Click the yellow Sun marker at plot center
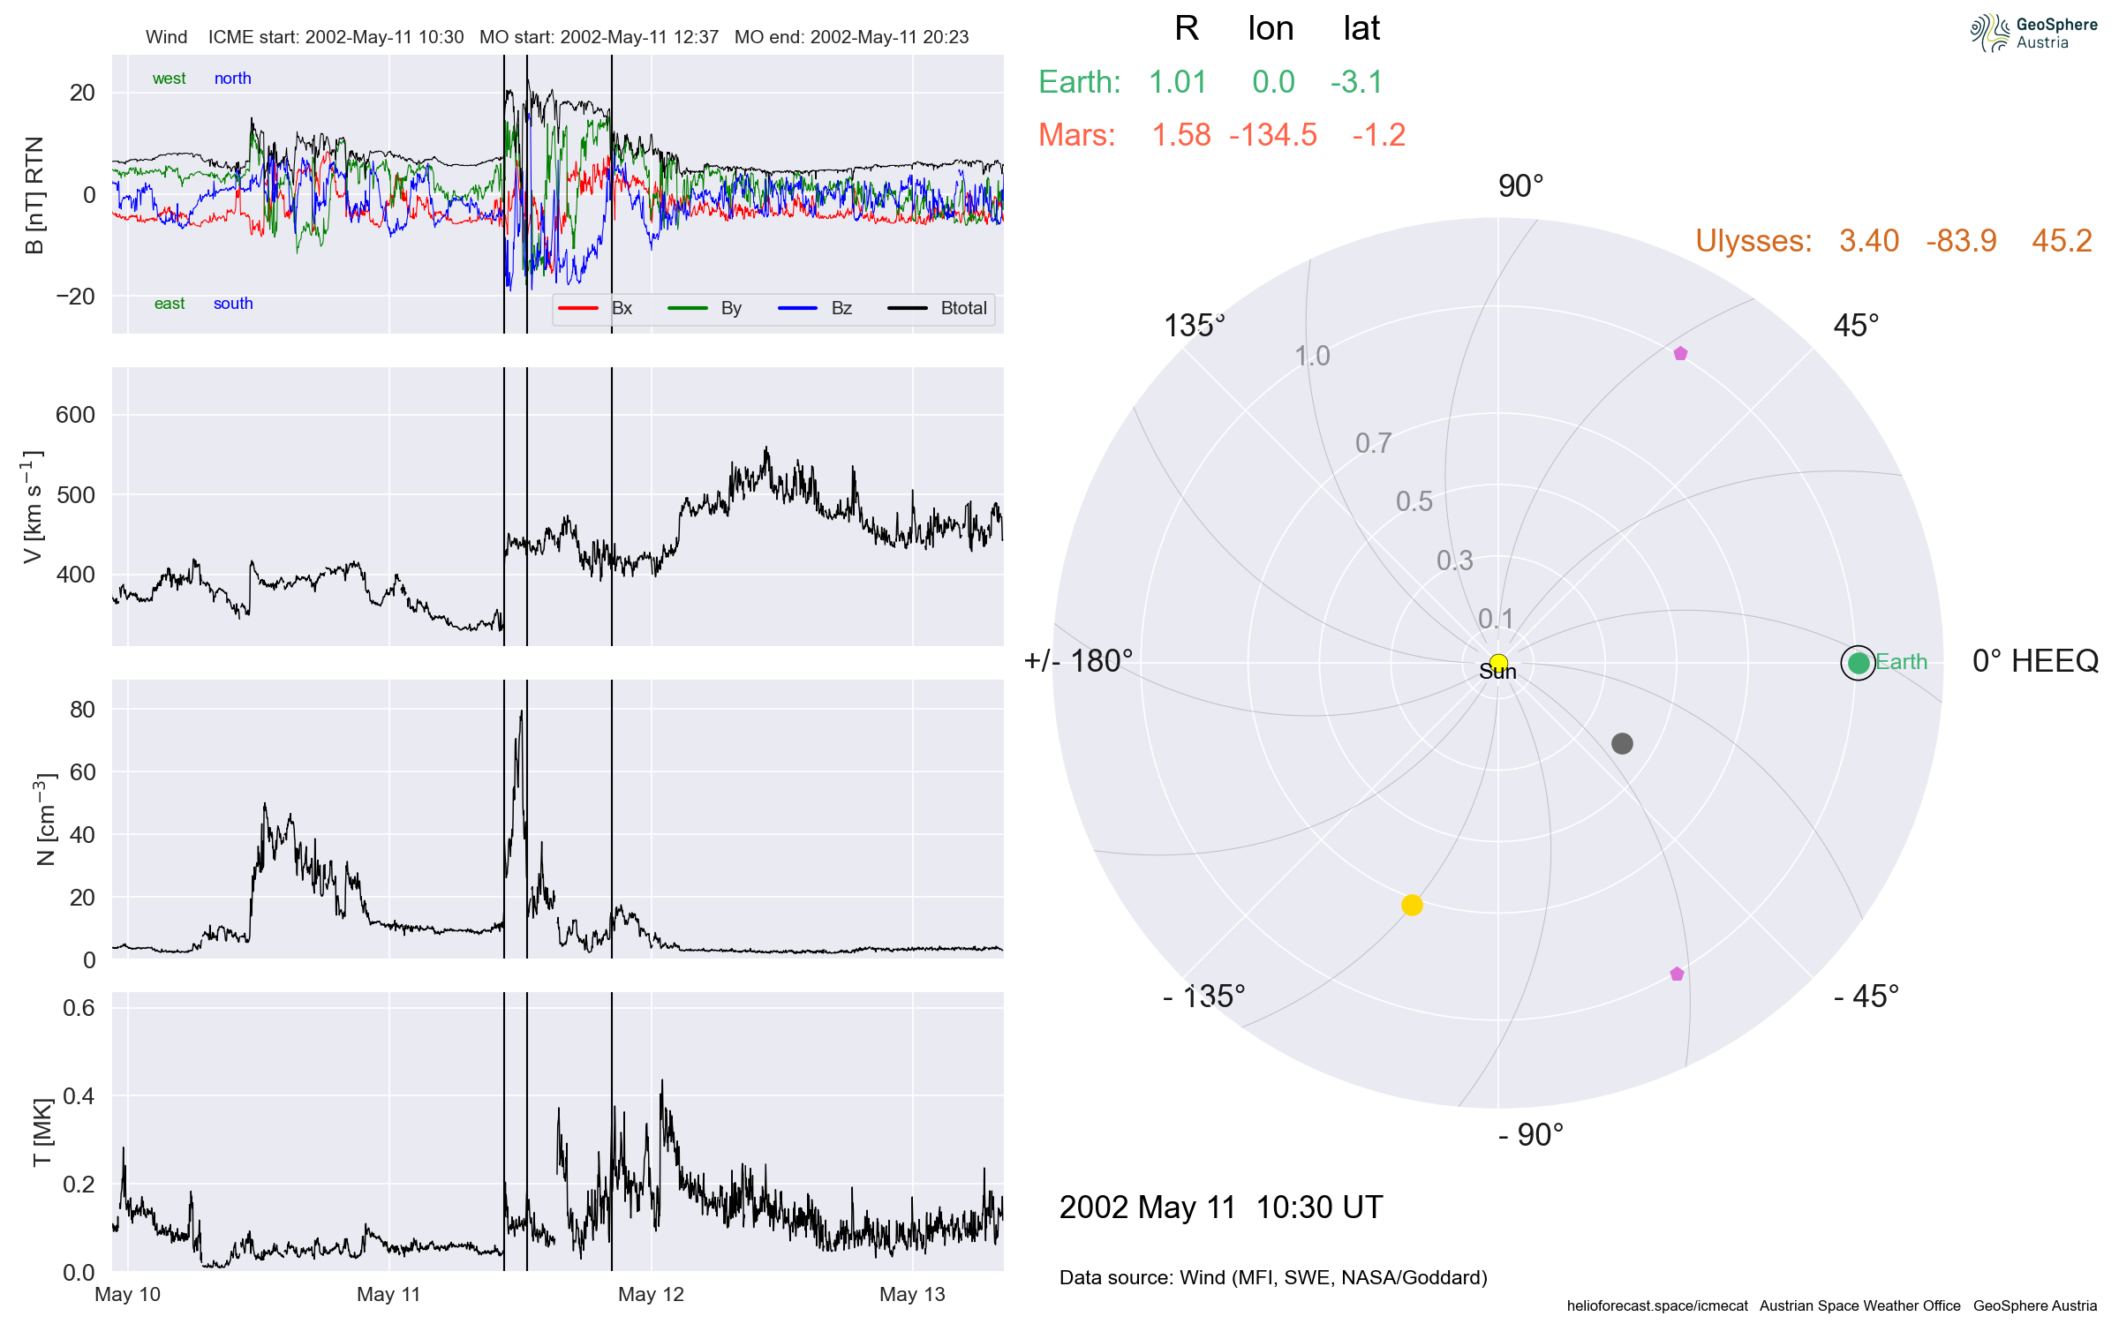The image size is (2119, 1324). [1498, 663]
